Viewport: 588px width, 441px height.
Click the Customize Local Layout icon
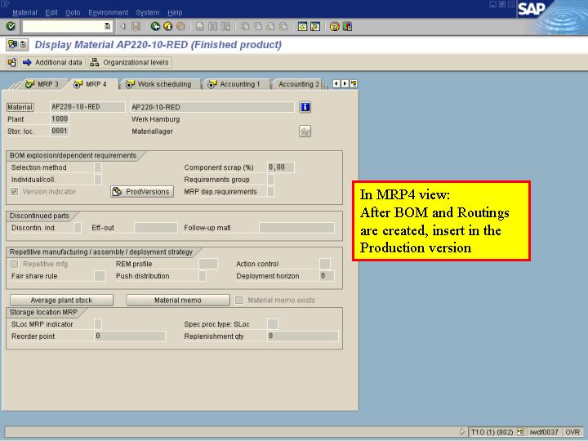pos(347,26)
